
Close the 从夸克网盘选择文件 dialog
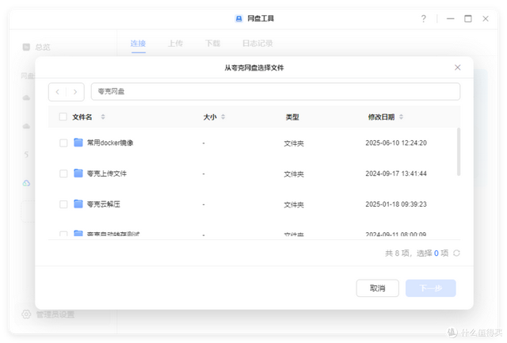point(457,67)
